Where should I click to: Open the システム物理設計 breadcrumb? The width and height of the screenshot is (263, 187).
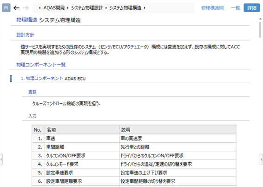pyautogui.click(x=87, y=8)
